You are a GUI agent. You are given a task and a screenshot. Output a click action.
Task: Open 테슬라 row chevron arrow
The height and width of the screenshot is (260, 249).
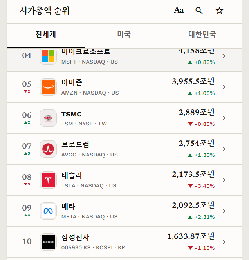224,180
